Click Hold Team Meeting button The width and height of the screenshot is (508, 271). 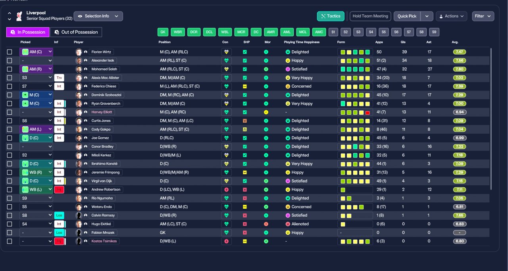370,16
